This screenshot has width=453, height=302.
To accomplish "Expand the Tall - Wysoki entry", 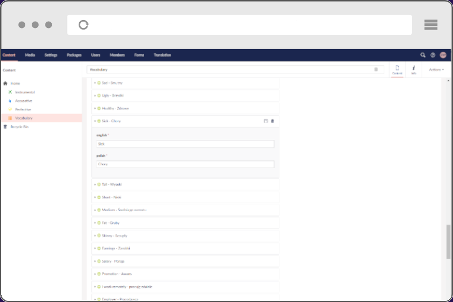I will tap(95, 184).
